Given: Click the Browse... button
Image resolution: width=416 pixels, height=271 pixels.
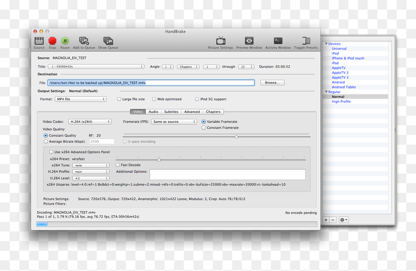Looking at the screenshot, I should [272, 83].
